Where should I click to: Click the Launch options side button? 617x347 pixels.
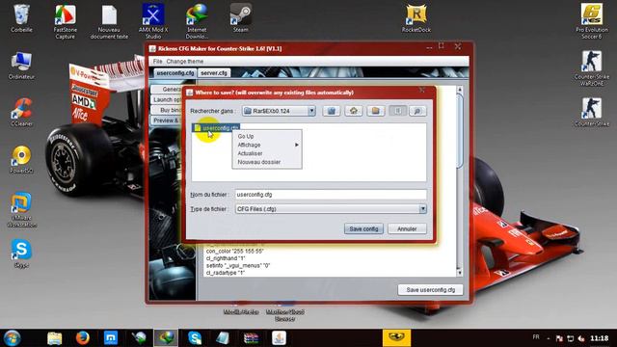167,99
